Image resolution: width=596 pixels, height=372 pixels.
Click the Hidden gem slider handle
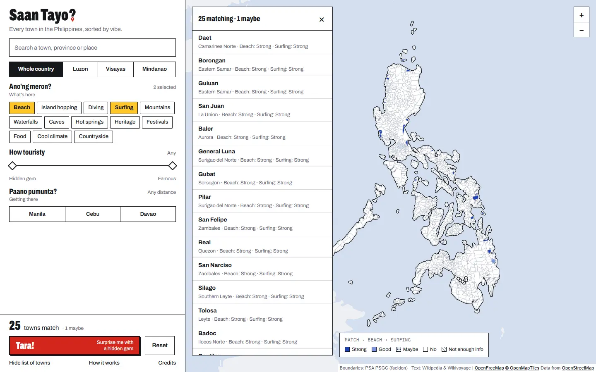click(x=12, y=166)
